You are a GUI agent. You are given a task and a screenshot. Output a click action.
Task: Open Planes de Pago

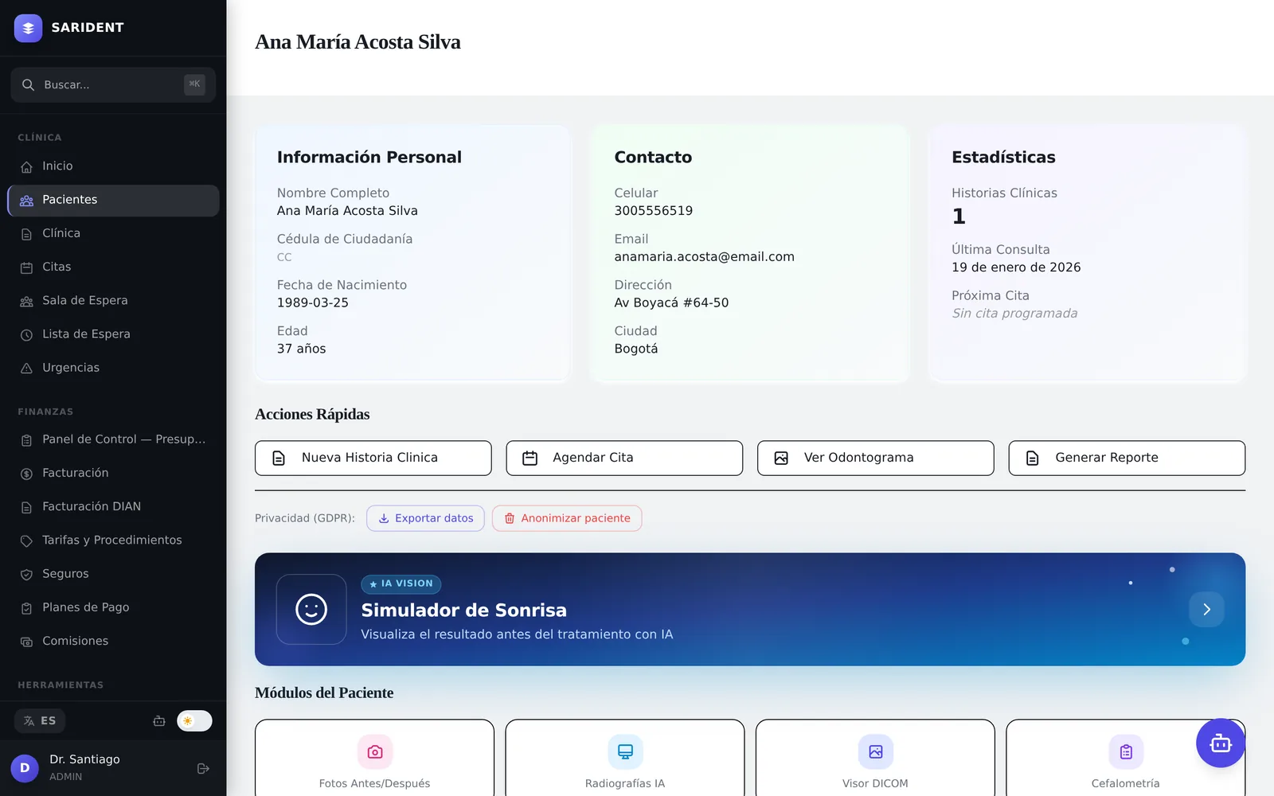tap(113, 607)
